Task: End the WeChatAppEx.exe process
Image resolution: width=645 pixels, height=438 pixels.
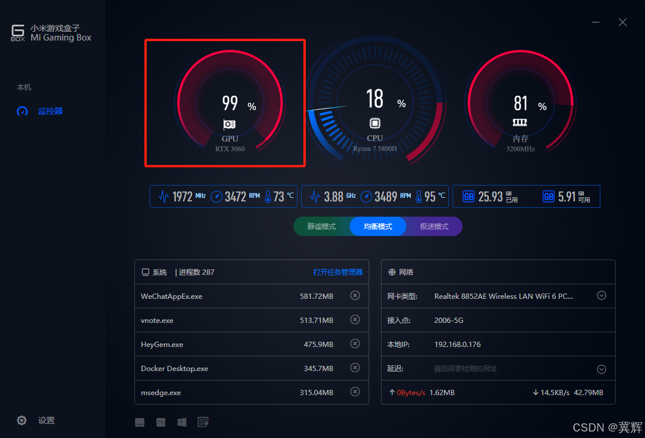Action: 355,295
